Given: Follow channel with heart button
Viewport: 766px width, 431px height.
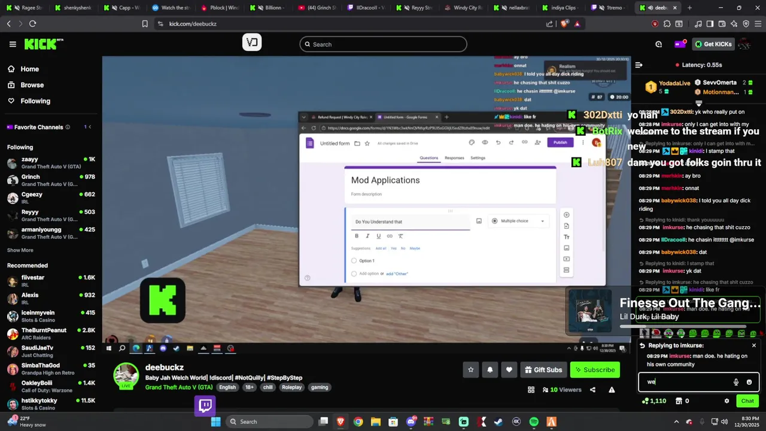Looking at the screenshot, I should 509,370.
